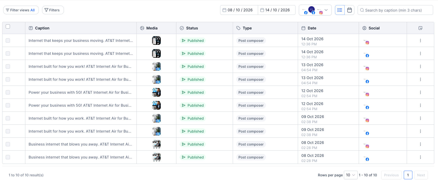Click the search magnifier icon
Image resolution: width=438 pixels, height=182 pixels.
(362, 10)
